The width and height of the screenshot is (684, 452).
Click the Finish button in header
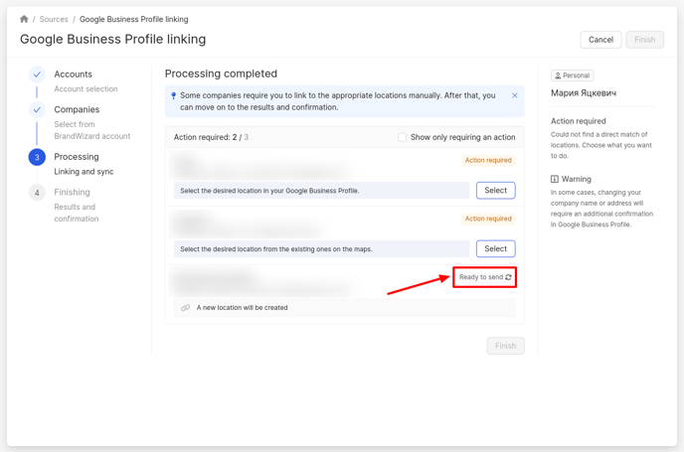(644, 40)
